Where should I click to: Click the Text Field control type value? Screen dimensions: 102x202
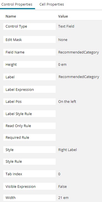(x=66, y=26)
